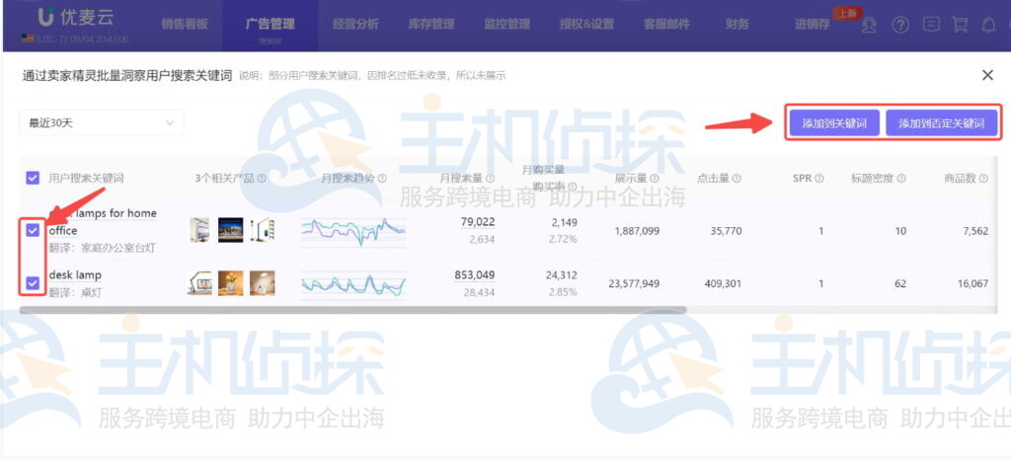
Task: Open second product thumbnail in home office row
Action: point(231,230)
